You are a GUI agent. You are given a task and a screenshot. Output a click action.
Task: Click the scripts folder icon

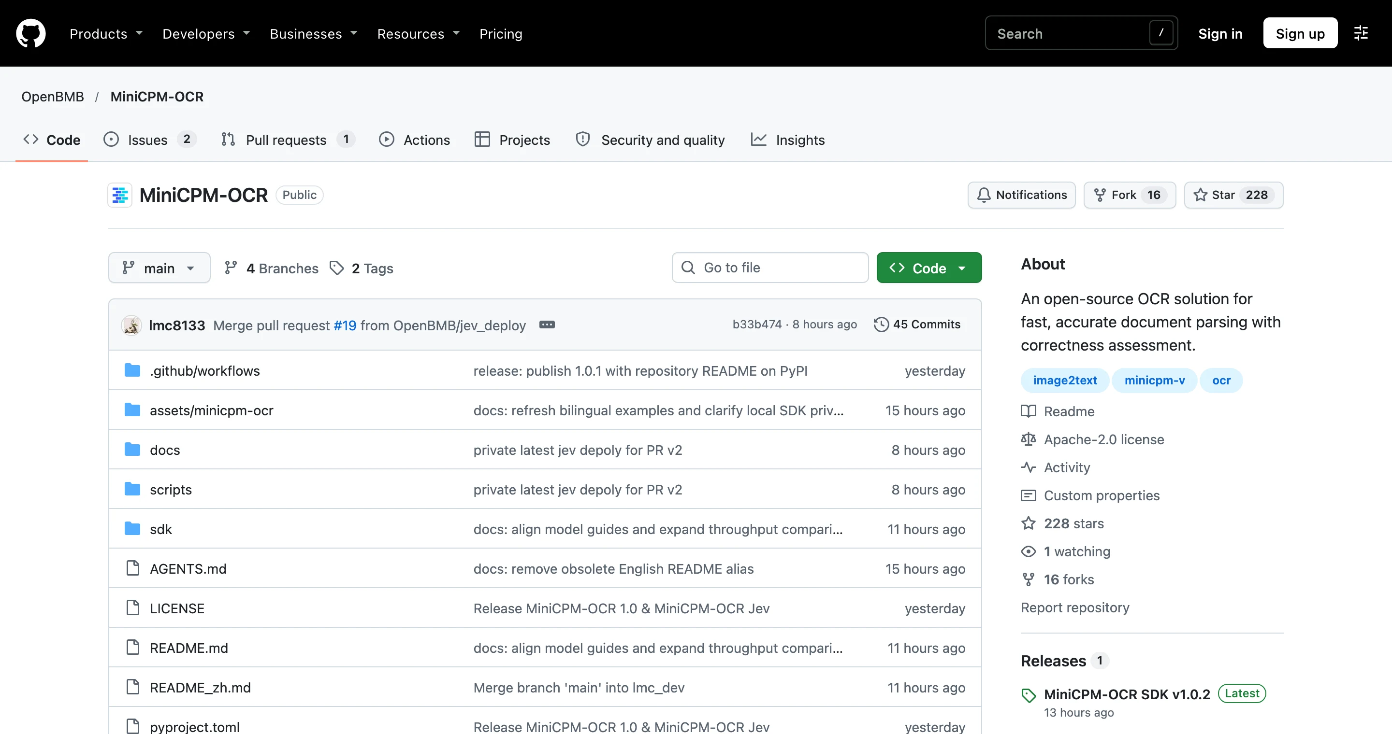tap(132, 489)
